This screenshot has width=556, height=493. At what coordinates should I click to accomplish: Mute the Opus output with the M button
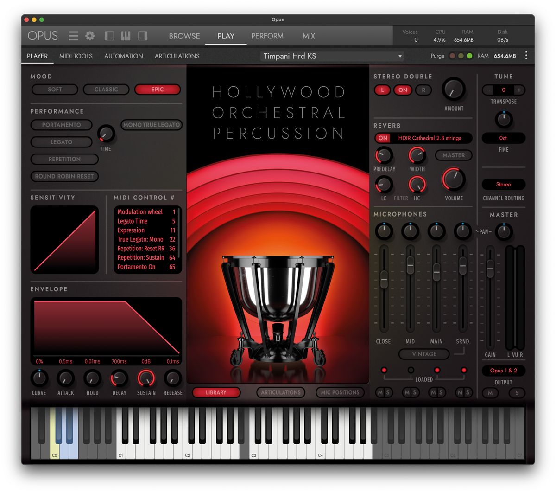coord(490,393)
